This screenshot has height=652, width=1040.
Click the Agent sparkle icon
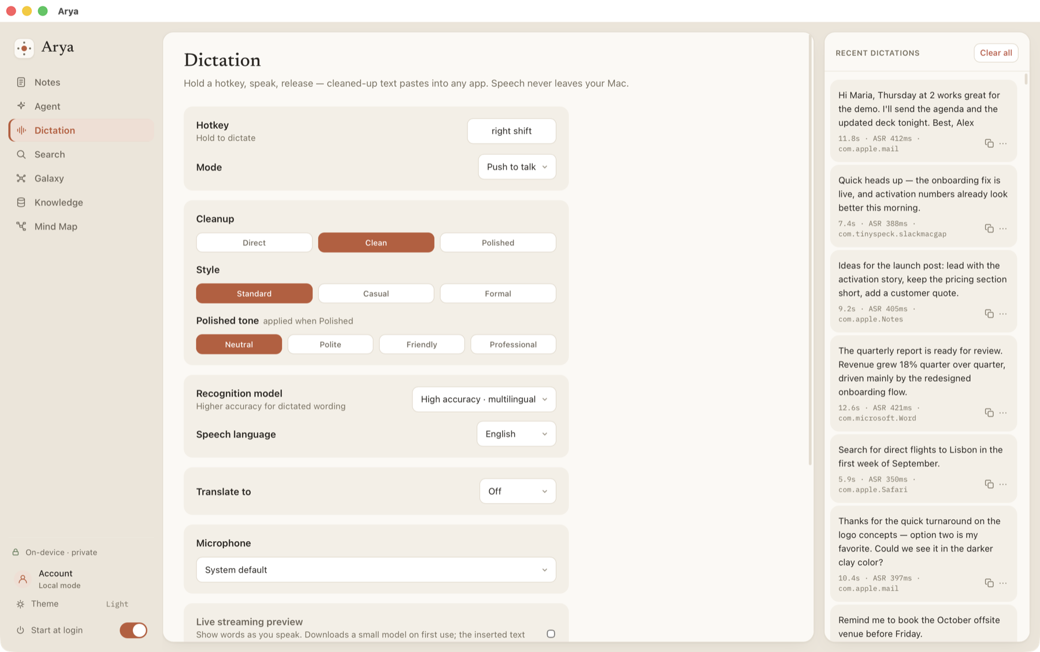(21, 106)
